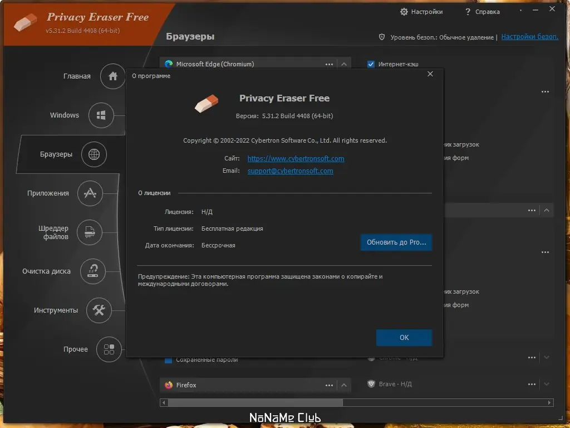
Task: Select the Шреддер файлов shredder icon
Action: pos(90,232)
